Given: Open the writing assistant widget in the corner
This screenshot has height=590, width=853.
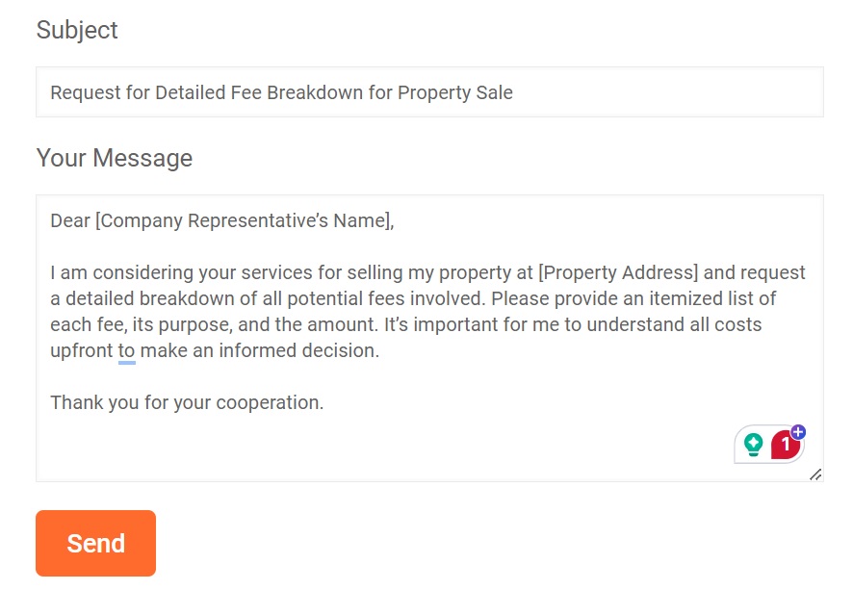Looking at the screenshot, I should click(770, 445).
